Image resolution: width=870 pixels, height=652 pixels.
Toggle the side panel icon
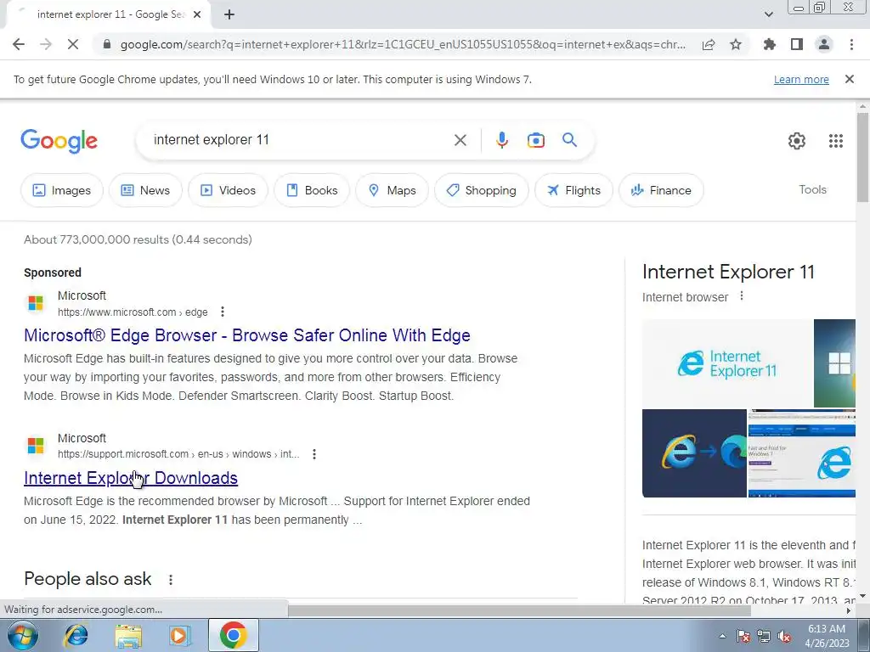[797, 44]
